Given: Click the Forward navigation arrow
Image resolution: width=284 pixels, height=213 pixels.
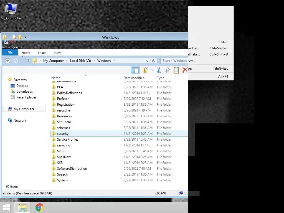Looking at the screenshot, I should [16, 61].
